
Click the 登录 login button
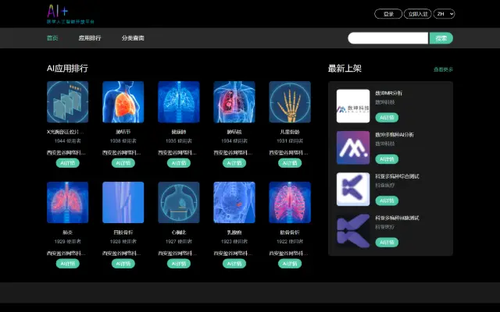(388, 14)
